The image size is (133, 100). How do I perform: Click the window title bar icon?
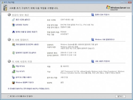2,2
